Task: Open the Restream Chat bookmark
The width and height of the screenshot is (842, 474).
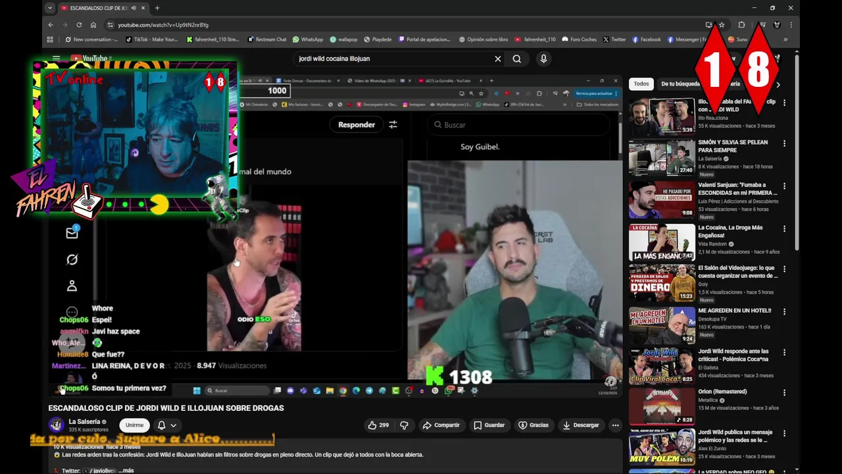Action: pyautogui.click(x=267, y=39)
